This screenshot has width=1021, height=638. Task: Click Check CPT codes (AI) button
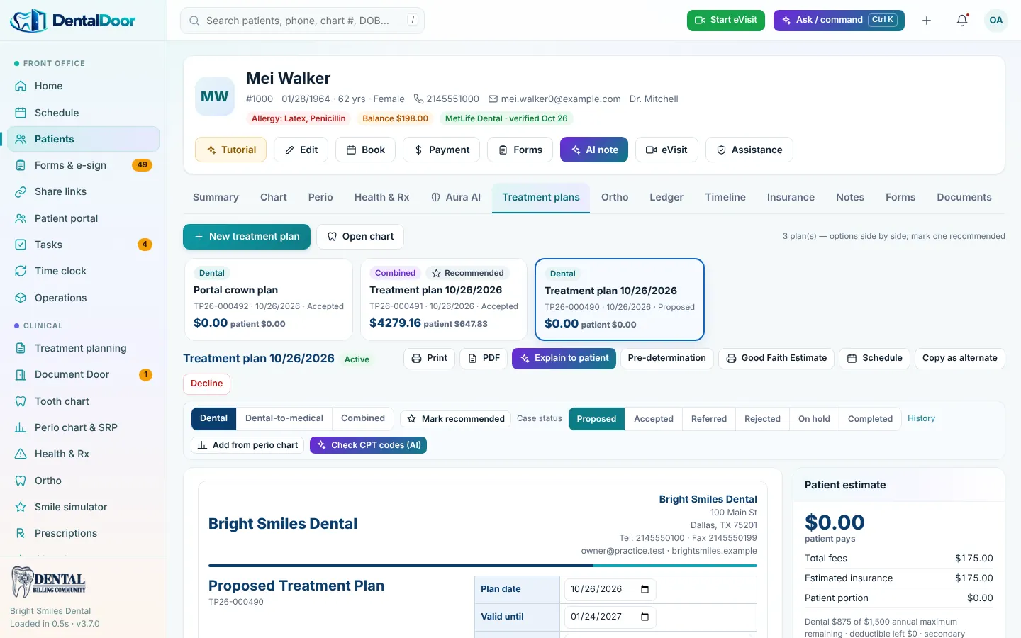coord(368,445)
